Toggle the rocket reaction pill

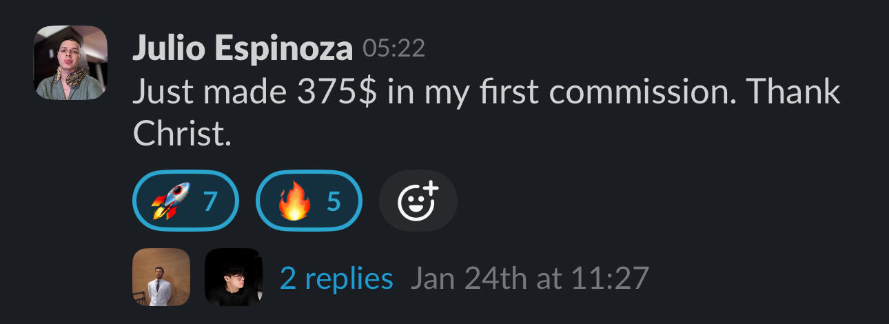point(185,201)
